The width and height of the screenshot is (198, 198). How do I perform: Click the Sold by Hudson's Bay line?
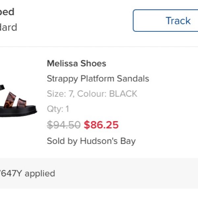[91, 141]
